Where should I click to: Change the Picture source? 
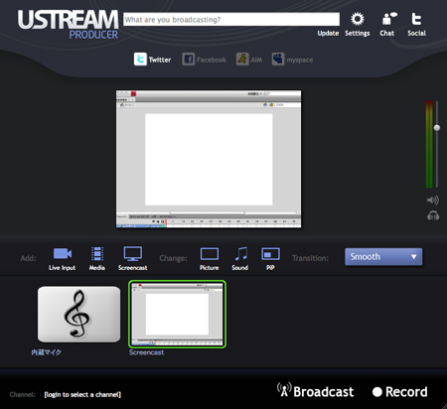click(x=210, y=254)
